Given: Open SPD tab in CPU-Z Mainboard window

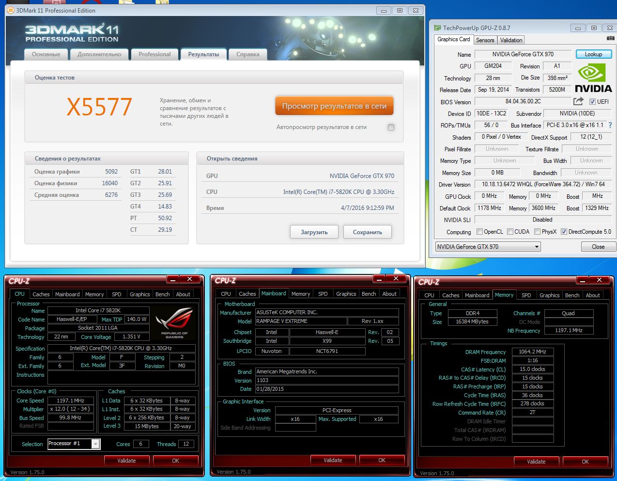Looking at the screenshot, I should (x=323, y=294).
